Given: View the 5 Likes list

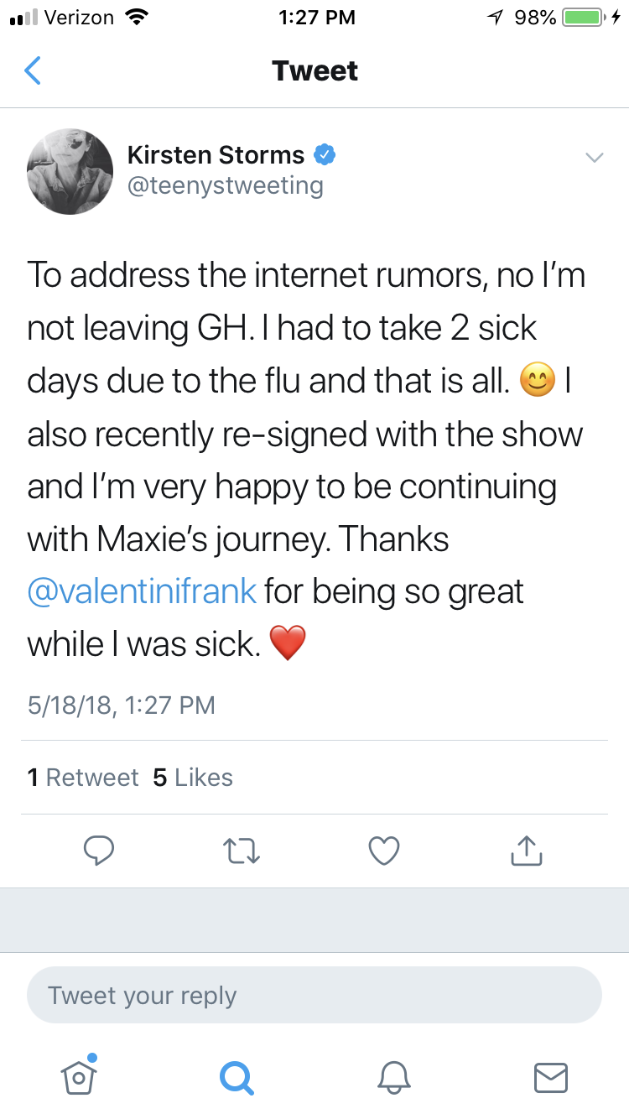Looking at the screenshot, I should [193, 778].
